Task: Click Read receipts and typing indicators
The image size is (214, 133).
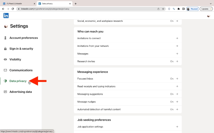Action: [96, 86]
